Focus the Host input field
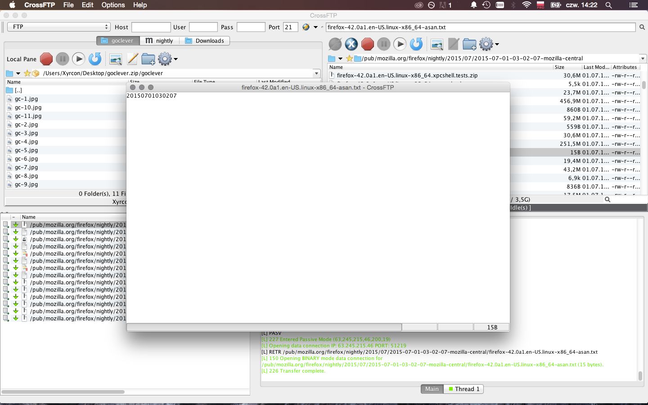 click(x=151, y=27)
